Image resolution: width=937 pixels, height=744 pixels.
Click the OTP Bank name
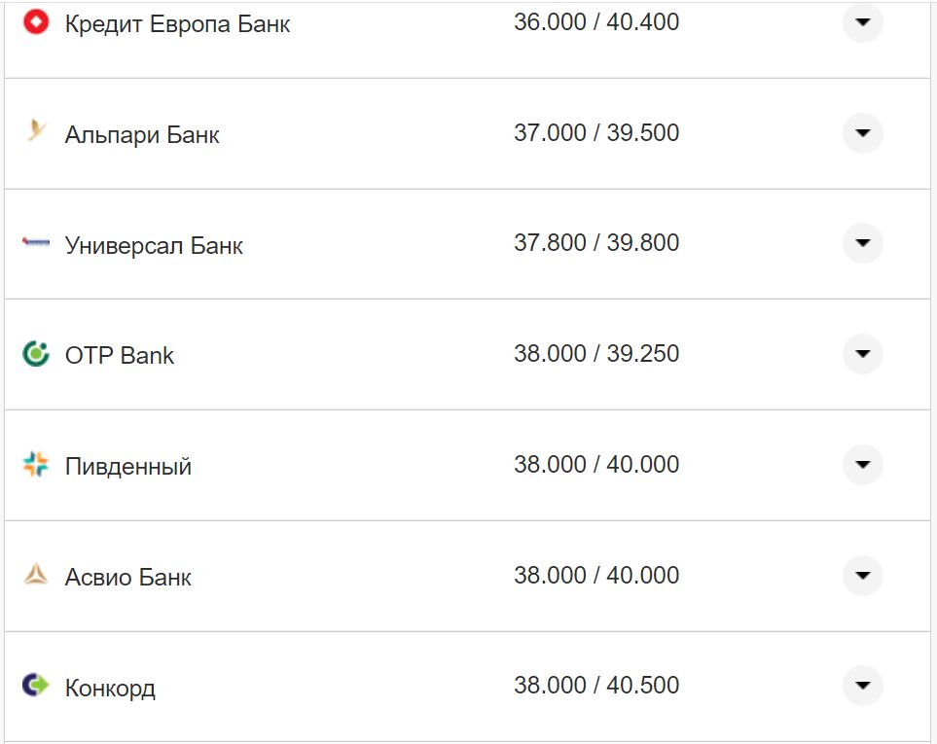tap(120, 356)
